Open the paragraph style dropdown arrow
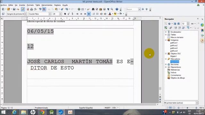The image size is (205, 115). click(x=26, y=14)
